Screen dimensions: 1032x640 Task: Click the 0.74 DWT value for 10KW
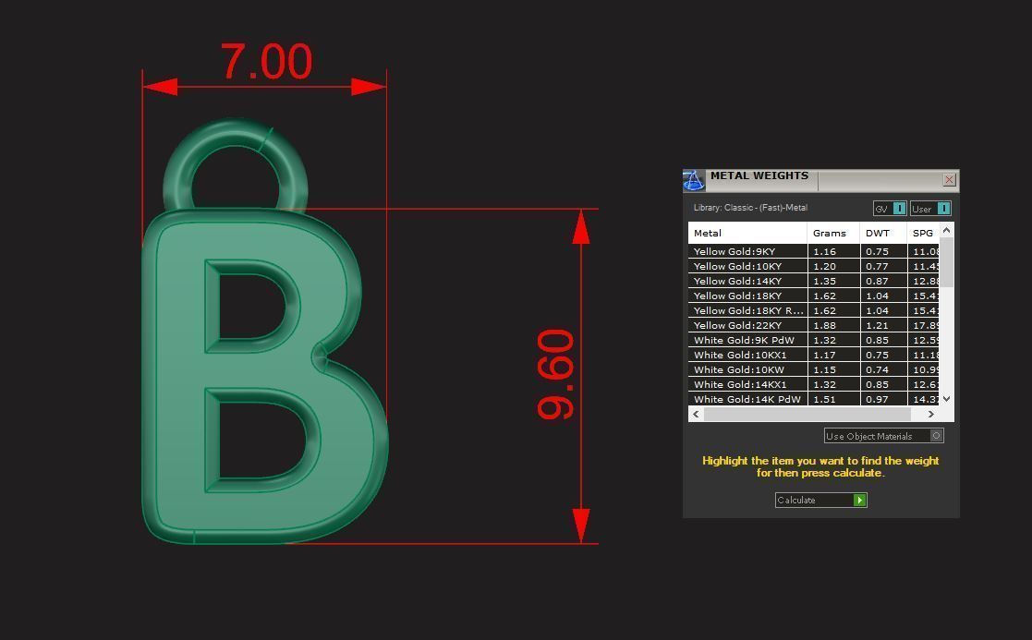(877, 369)
